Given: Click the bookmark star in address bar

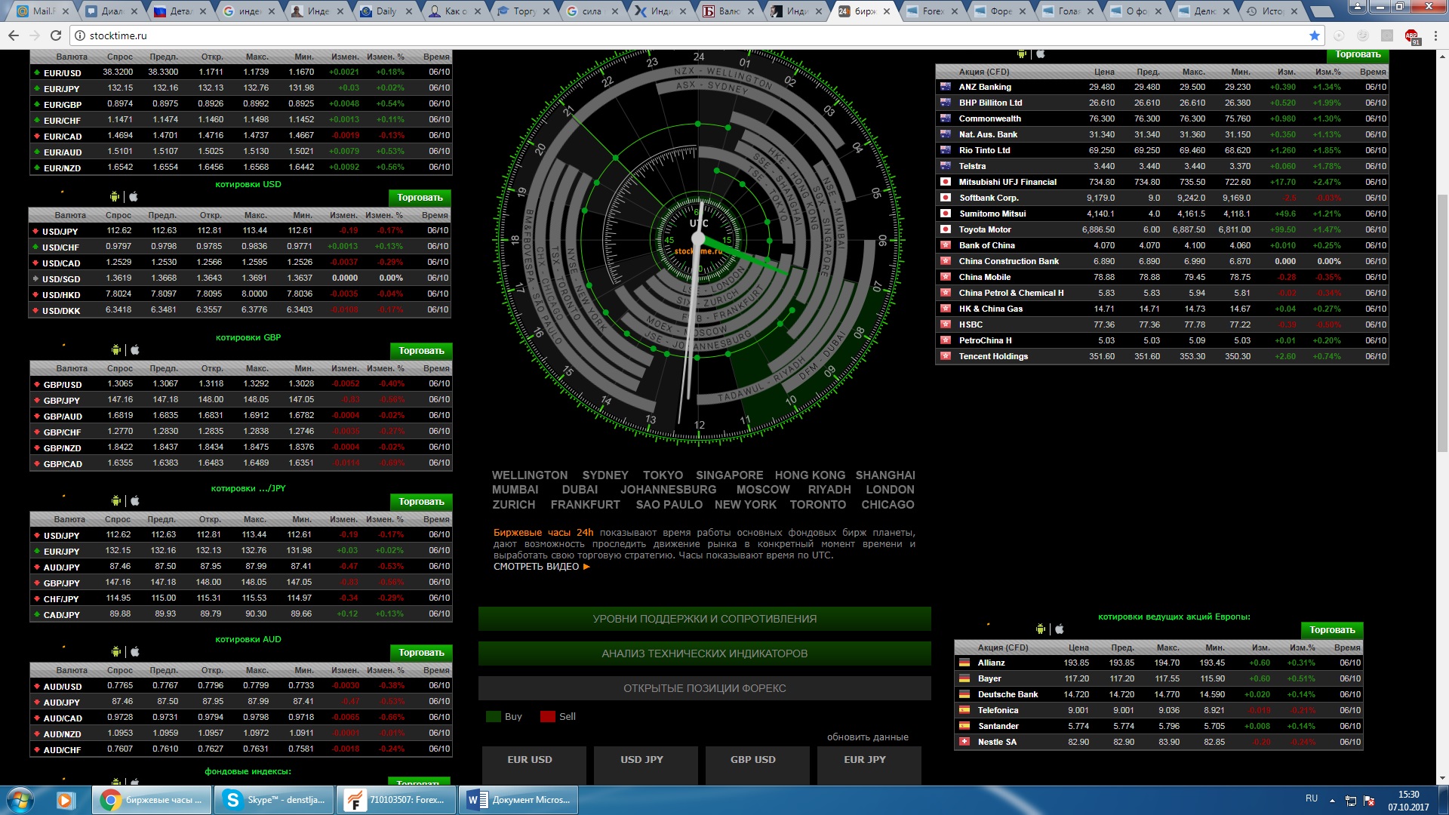Looking at the screenshot, I should click(x=1315, y=35).
